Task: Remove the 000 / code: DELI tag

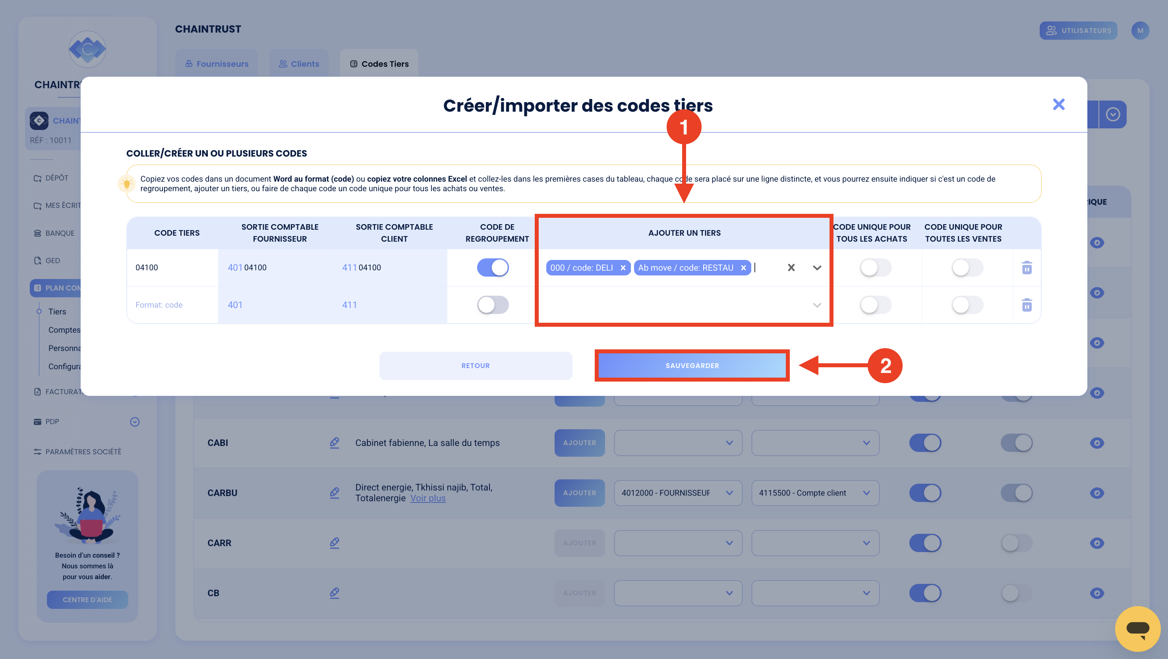Action: [623, 267]
